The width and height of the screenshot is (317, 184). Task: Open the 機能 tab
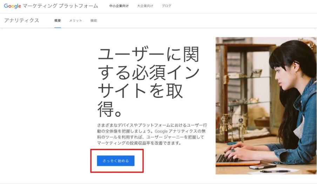click(94, 21)
